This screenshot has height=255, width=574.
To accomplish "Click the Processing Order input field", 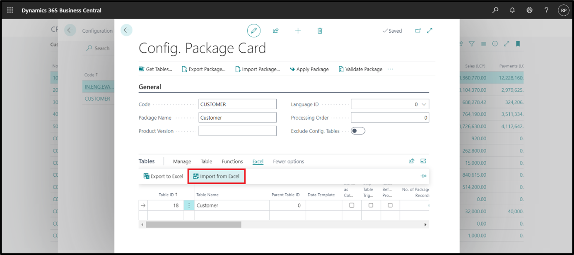I will pyautogui.click(x=390, y=118).
